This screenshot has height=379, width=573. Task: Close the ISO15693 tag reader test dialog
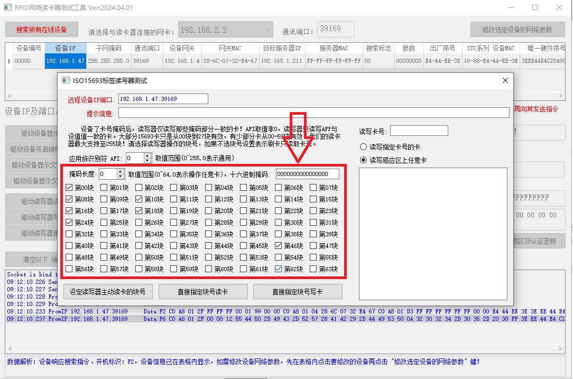(x=505, y=80)
